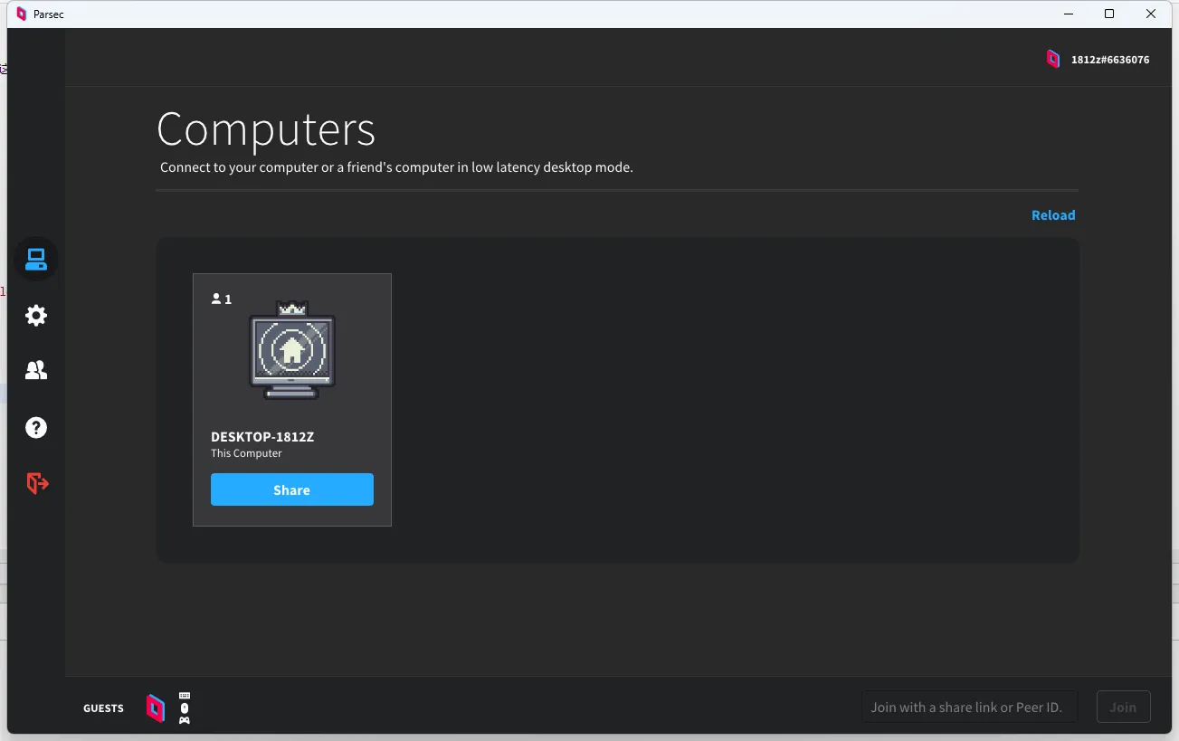Click the guest avatar in the Guests bar
The image size is (1179, 741).
(156, 708)
